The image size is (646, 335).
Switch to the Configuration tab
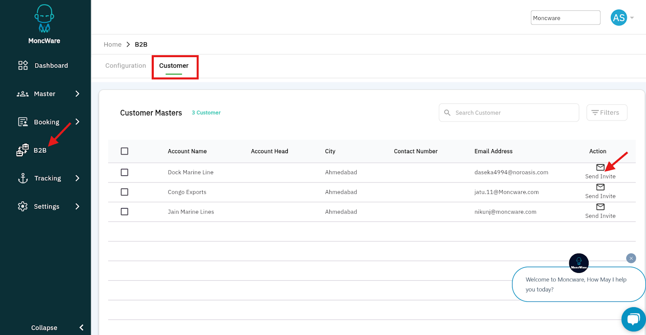point(126,66)
